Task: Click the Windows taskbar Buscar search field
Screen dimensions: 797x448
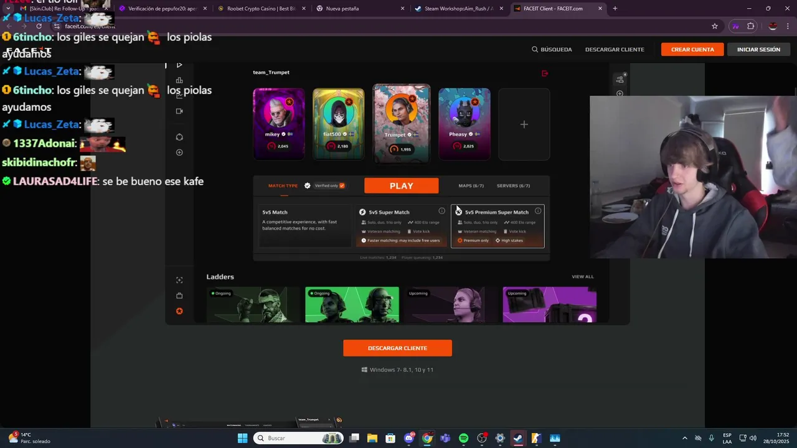Action: coord(298,438)
